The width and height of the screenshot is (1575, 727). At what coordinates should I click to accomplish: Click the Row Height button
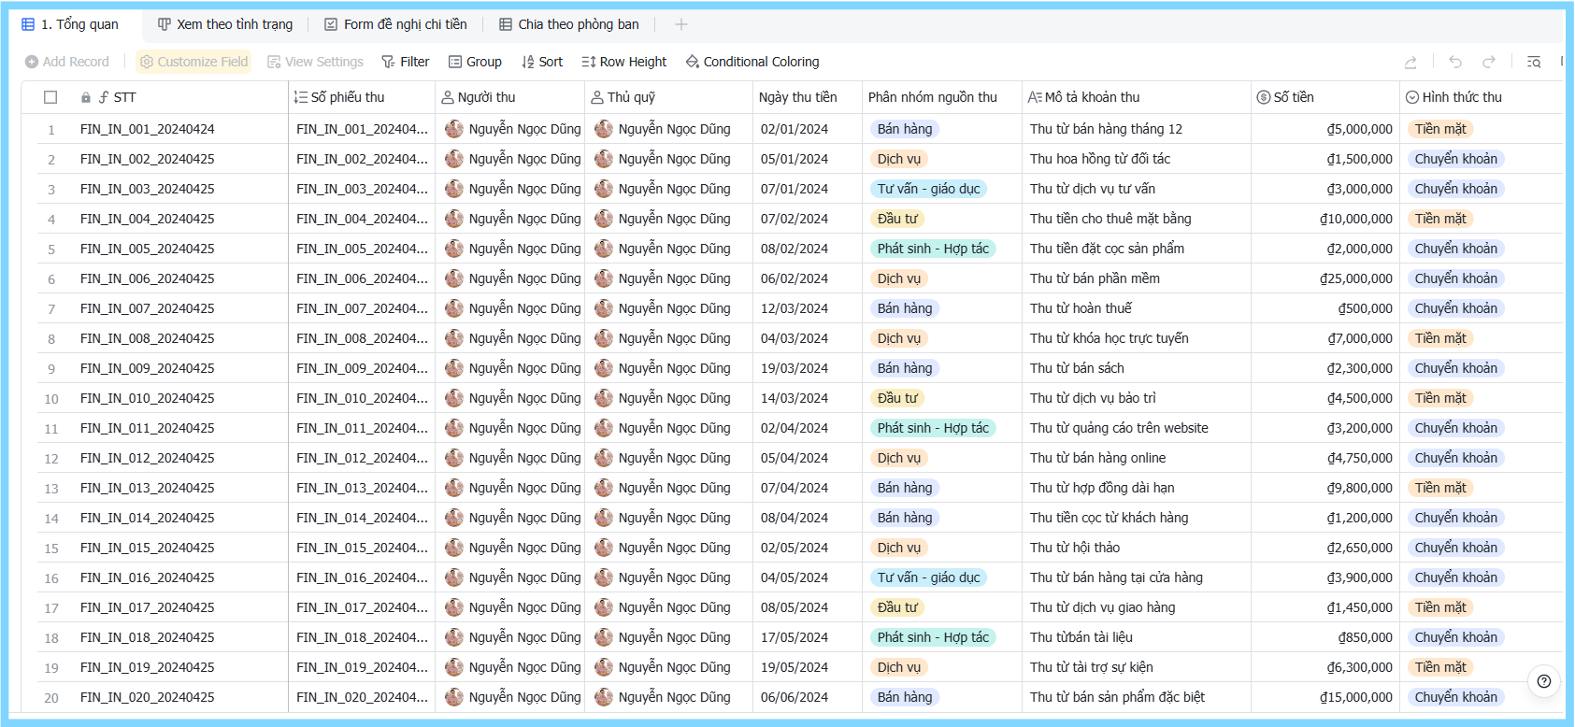(x=624, y=62)
